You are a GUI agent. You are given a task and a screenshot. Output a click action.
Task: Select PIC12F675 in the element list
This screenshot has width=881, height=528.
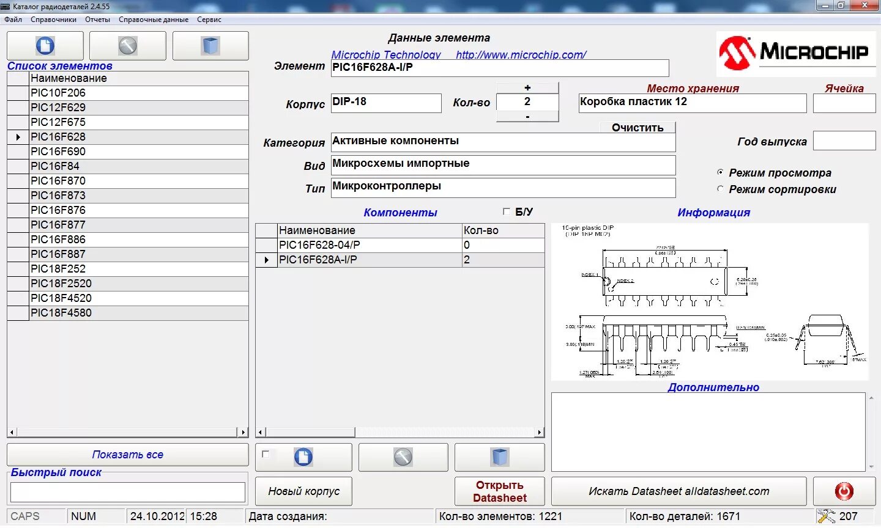tap(139, 122)
